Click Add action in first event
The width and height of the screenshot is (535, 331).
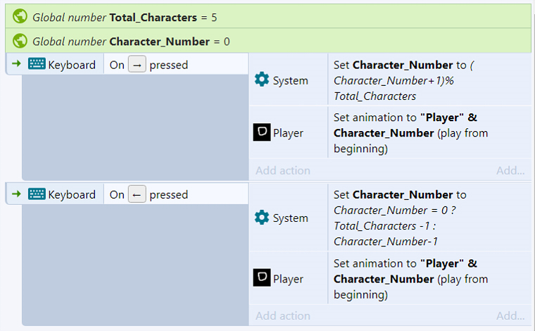point(283,170)
